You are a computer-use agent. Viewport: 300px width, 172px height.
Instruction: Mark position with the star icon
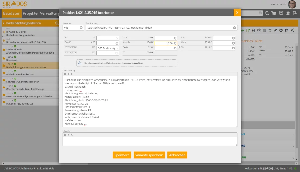pos(270,30)
